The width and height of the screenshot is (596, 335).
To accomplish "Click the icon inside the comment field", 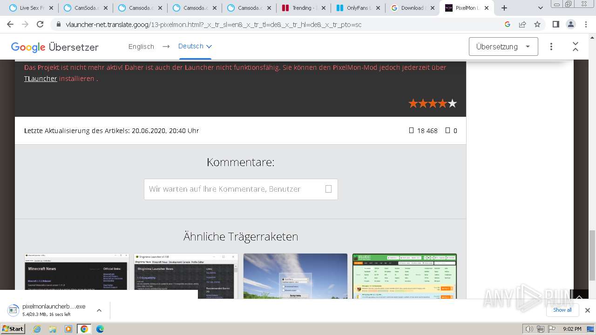I will coord(328,189).
